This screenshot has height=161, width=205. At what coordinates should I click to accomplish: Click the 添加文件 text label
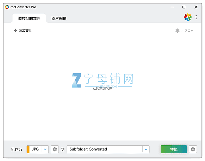pos(25,31)
